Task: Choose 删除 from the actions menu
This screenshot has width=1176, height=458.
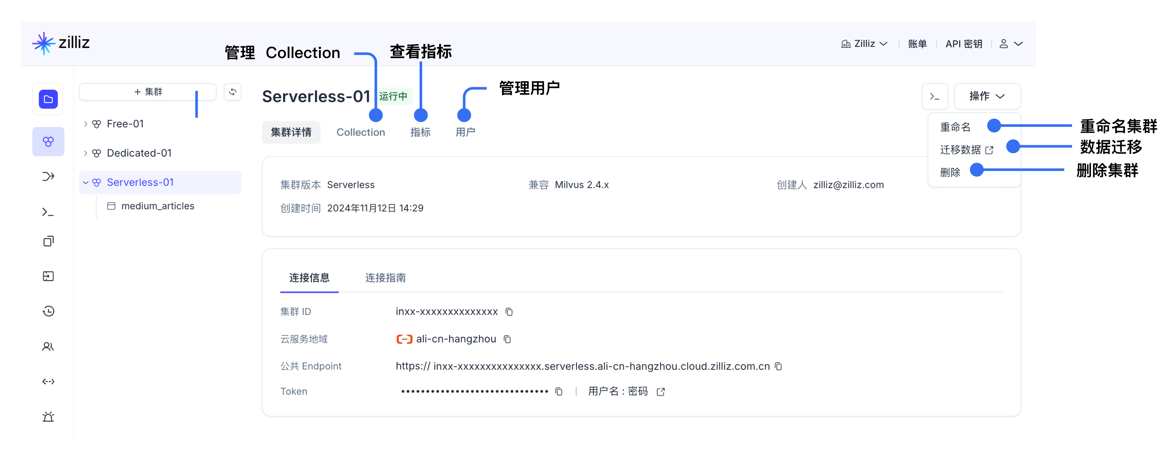Action: 950,172
